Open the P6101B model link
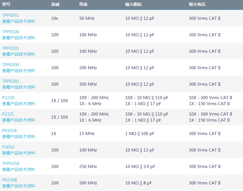243x191 pixels. (9, 131)
